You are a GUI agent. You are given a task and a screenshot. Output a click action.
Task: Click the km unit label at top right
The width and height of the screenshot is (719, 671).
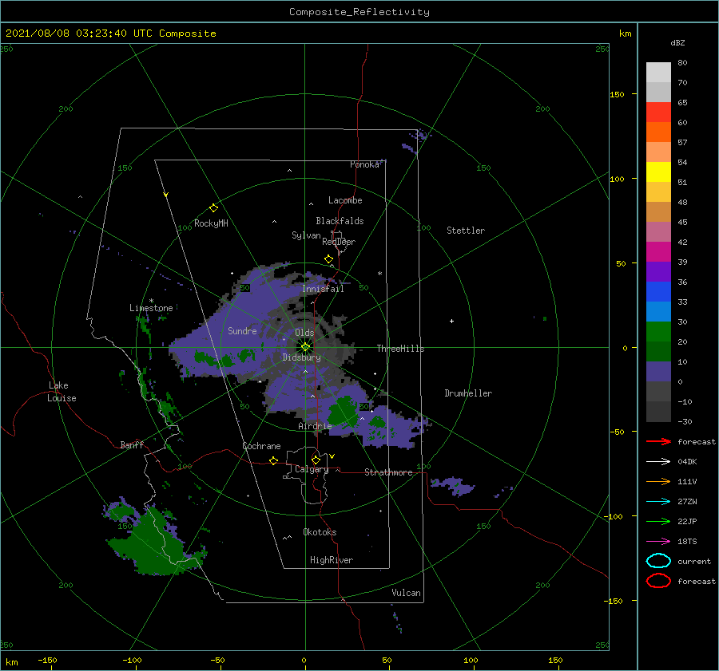point(625,34)
